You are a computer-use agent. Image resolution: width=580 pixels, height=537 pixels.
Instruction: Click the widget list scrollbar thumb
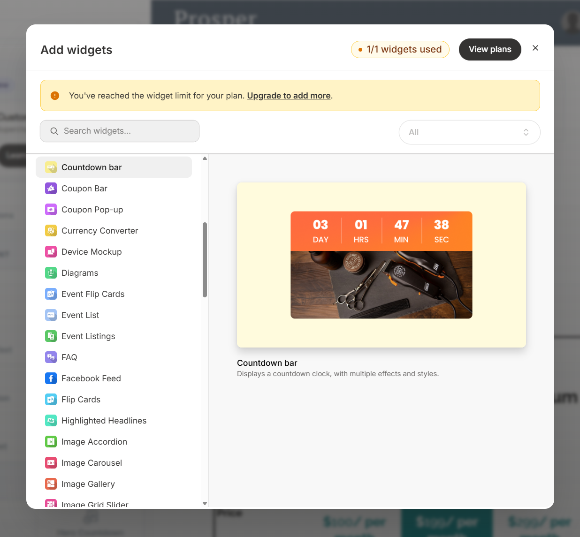click(205, 260)
